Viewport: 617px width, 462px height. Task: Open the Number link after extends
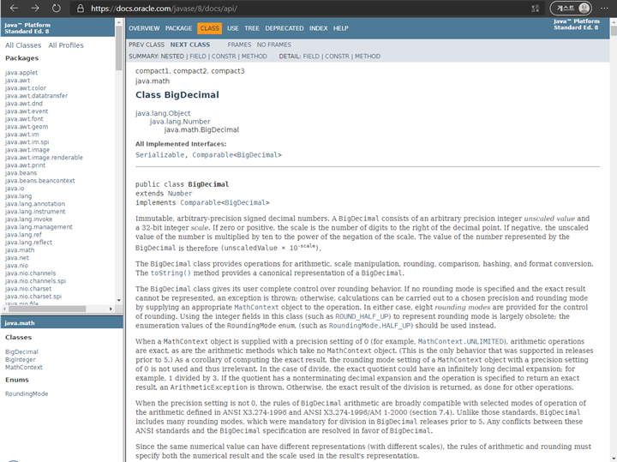click(x=180, y=194)
